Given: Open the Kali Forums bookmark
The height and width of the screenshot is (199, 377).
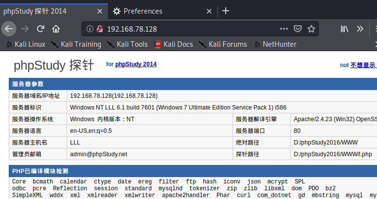Looking at the screenshot, I should tap(223, 44).
